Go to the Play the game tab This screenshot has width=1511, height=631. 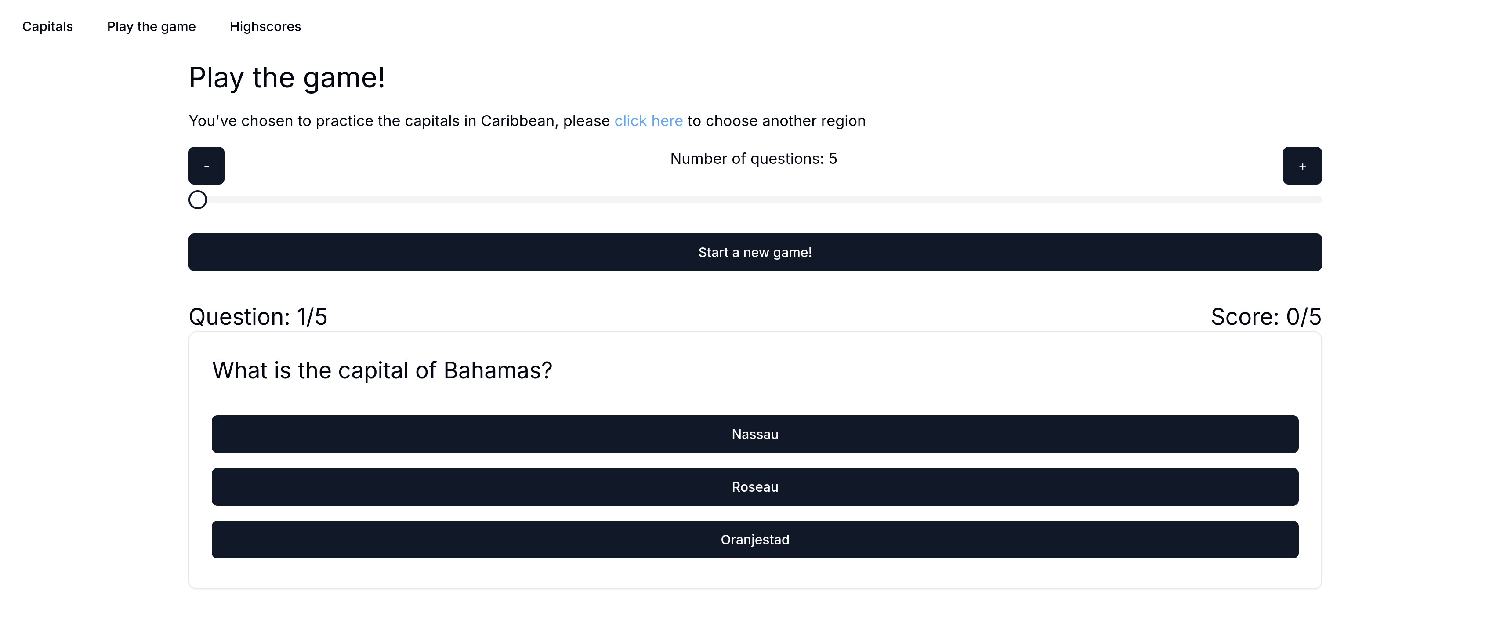coord(151,26)
